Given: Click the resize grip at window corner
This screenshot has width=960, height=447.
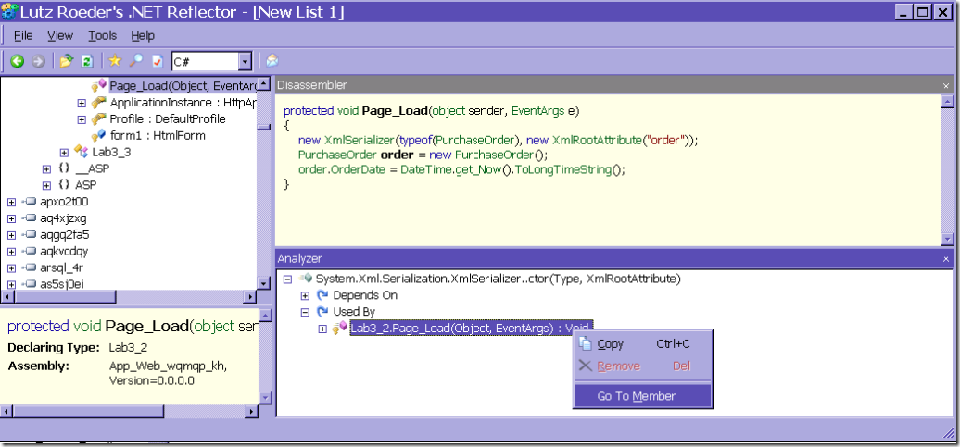Looking at the screenshot, I should (948, 432).
